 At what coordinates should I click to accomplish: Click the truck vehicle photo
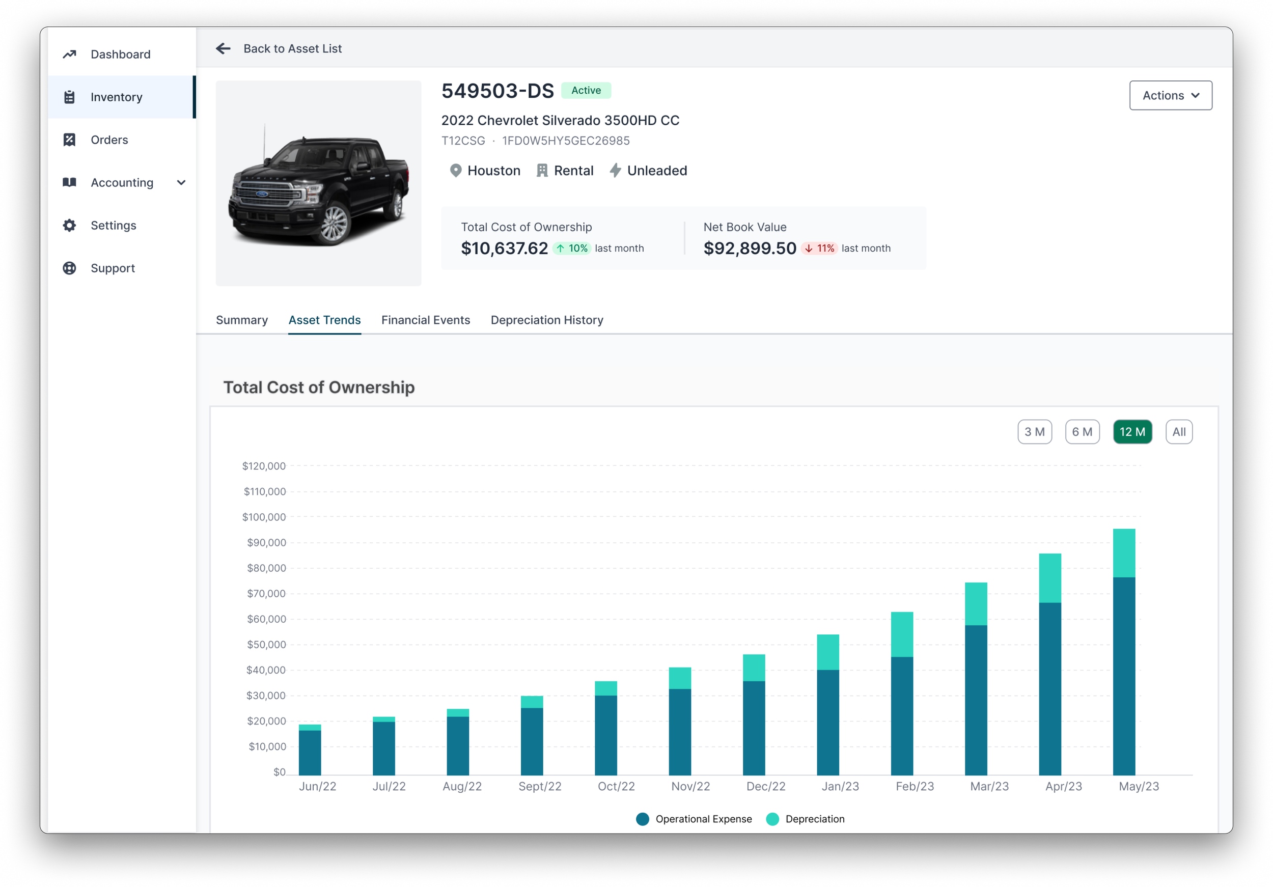pyautogui.click(x=318, y=183)
